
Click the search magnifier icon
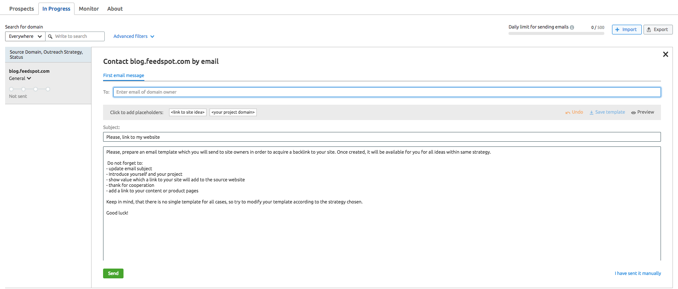50,37
